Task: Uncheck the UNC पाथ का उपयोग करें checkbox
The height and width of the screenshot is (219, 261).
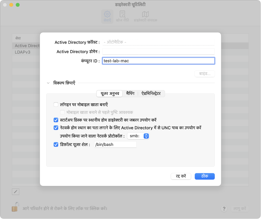Action: [56, 128]
